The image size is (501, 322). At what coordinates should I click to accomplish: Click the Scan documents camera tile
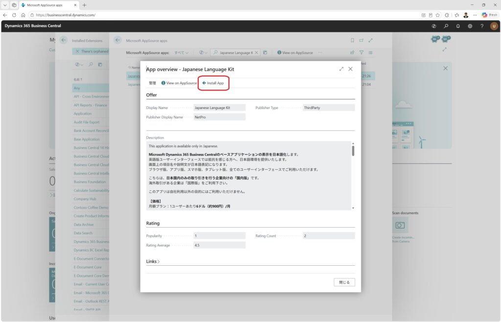400,226
